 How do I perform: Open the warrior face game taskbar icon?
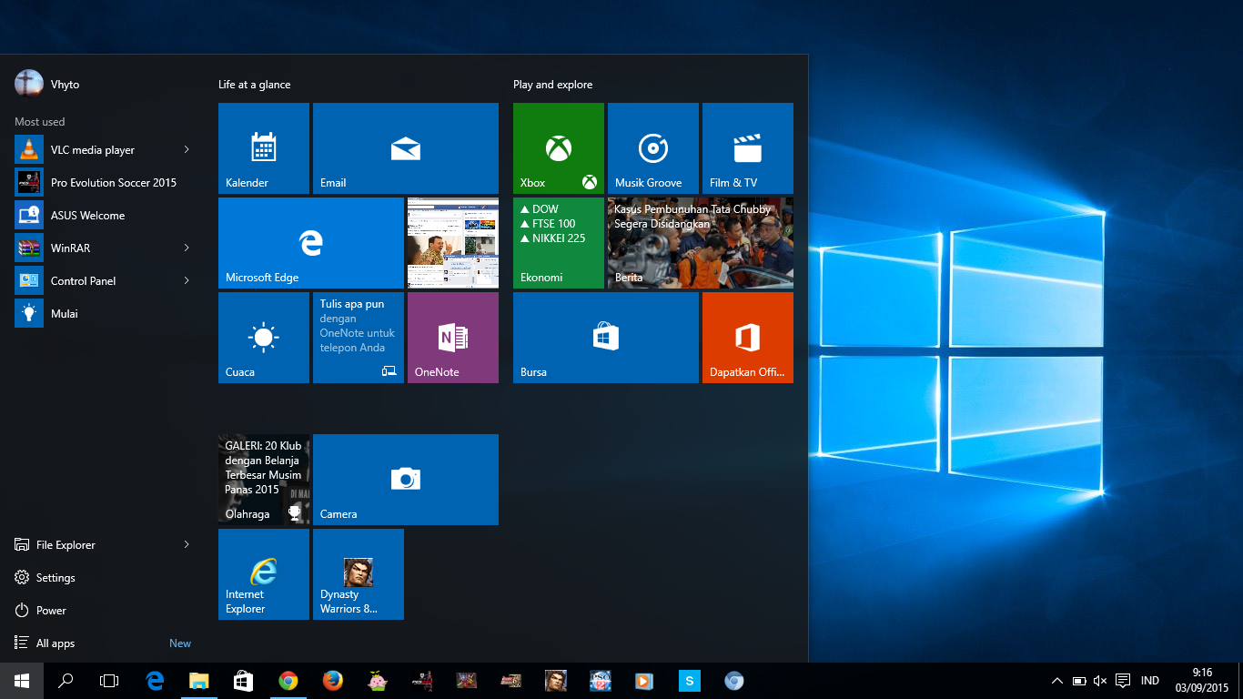(x=555, y=681)
